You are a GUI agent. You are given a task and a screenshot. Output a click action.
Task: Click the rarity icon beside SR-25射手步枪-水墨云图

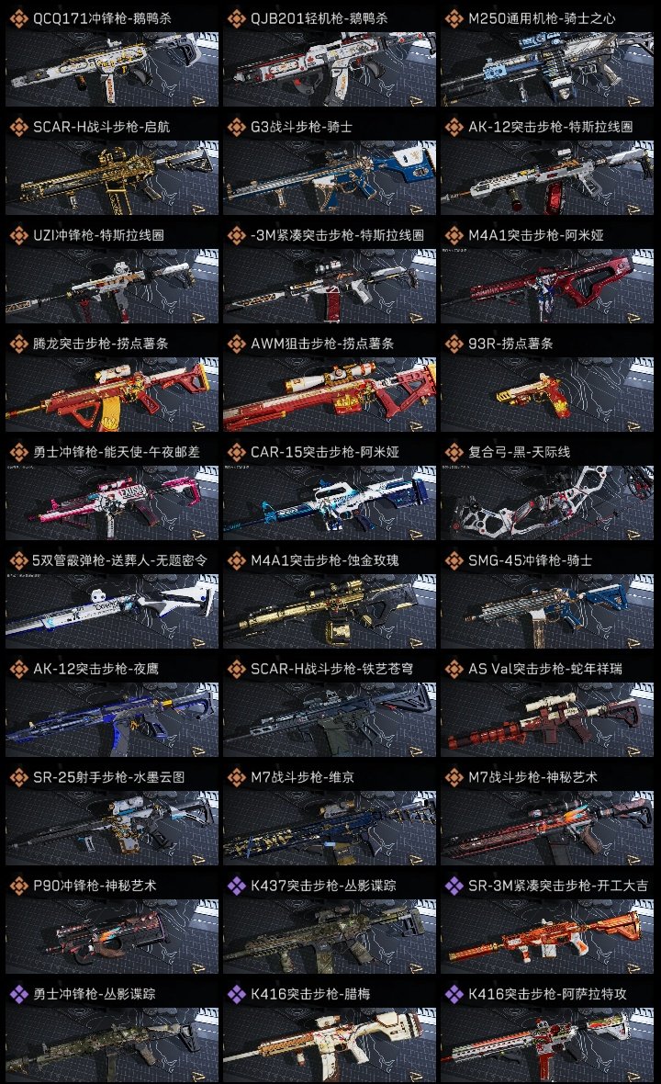[x=18, y=777]
